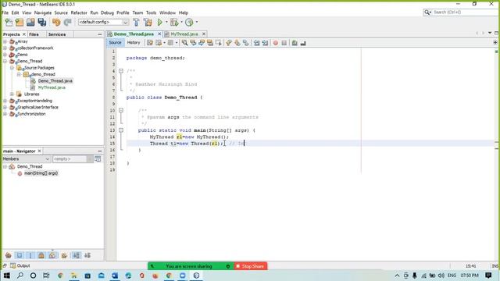
Task: Click the Open Project toolbar icon
Action: [x=30, y=22]
